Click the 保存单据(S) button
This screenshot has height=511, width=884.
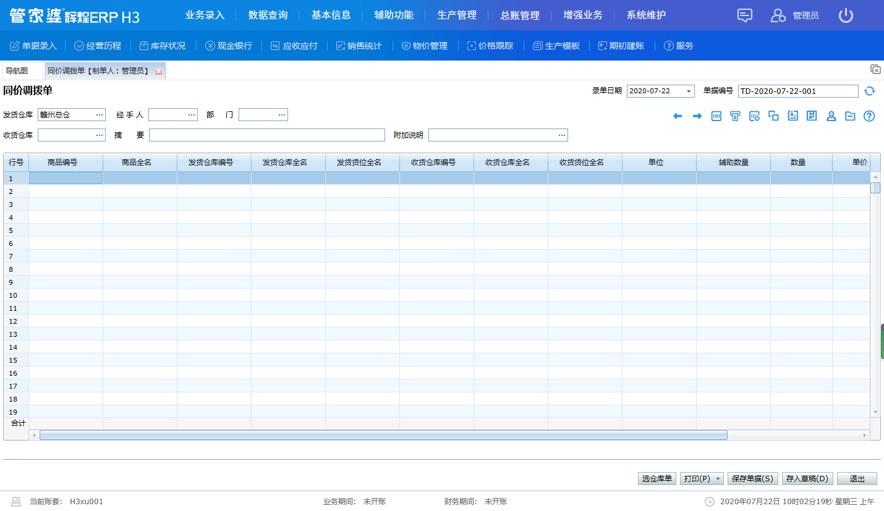(x=752, y=479)
